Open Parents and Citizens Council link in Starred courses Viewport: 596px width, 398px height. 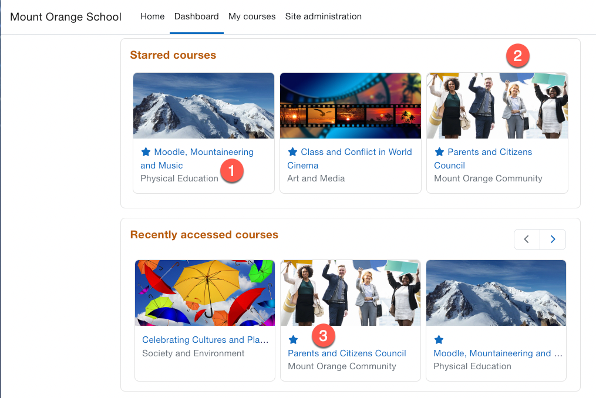483,159
